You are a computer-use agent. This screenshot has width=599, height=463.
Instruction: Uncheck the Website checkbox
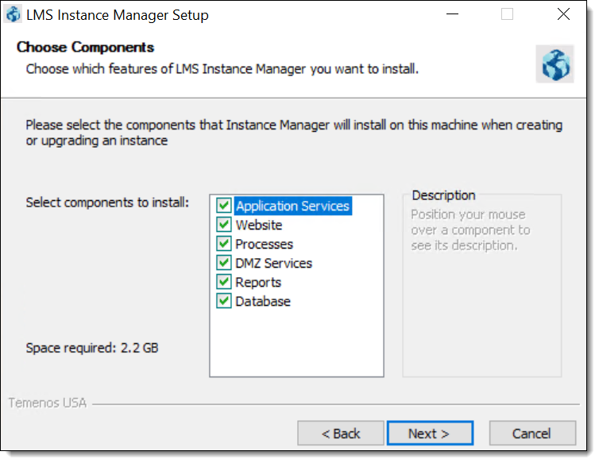(x=224, y=225)
